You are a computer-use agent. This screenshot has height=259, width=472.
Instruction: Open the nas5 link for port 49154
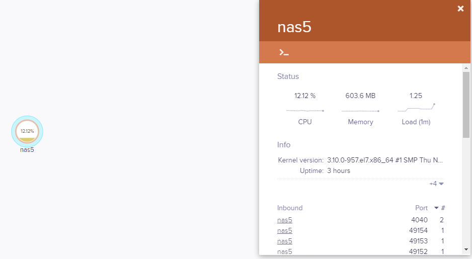pos(285,230)
